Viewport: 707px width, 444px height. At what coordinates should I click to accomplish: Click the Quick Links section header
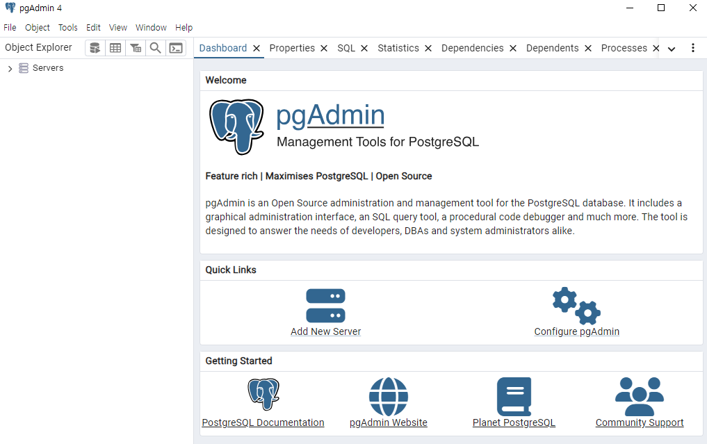pyautogui.click(x=230, y=270)
